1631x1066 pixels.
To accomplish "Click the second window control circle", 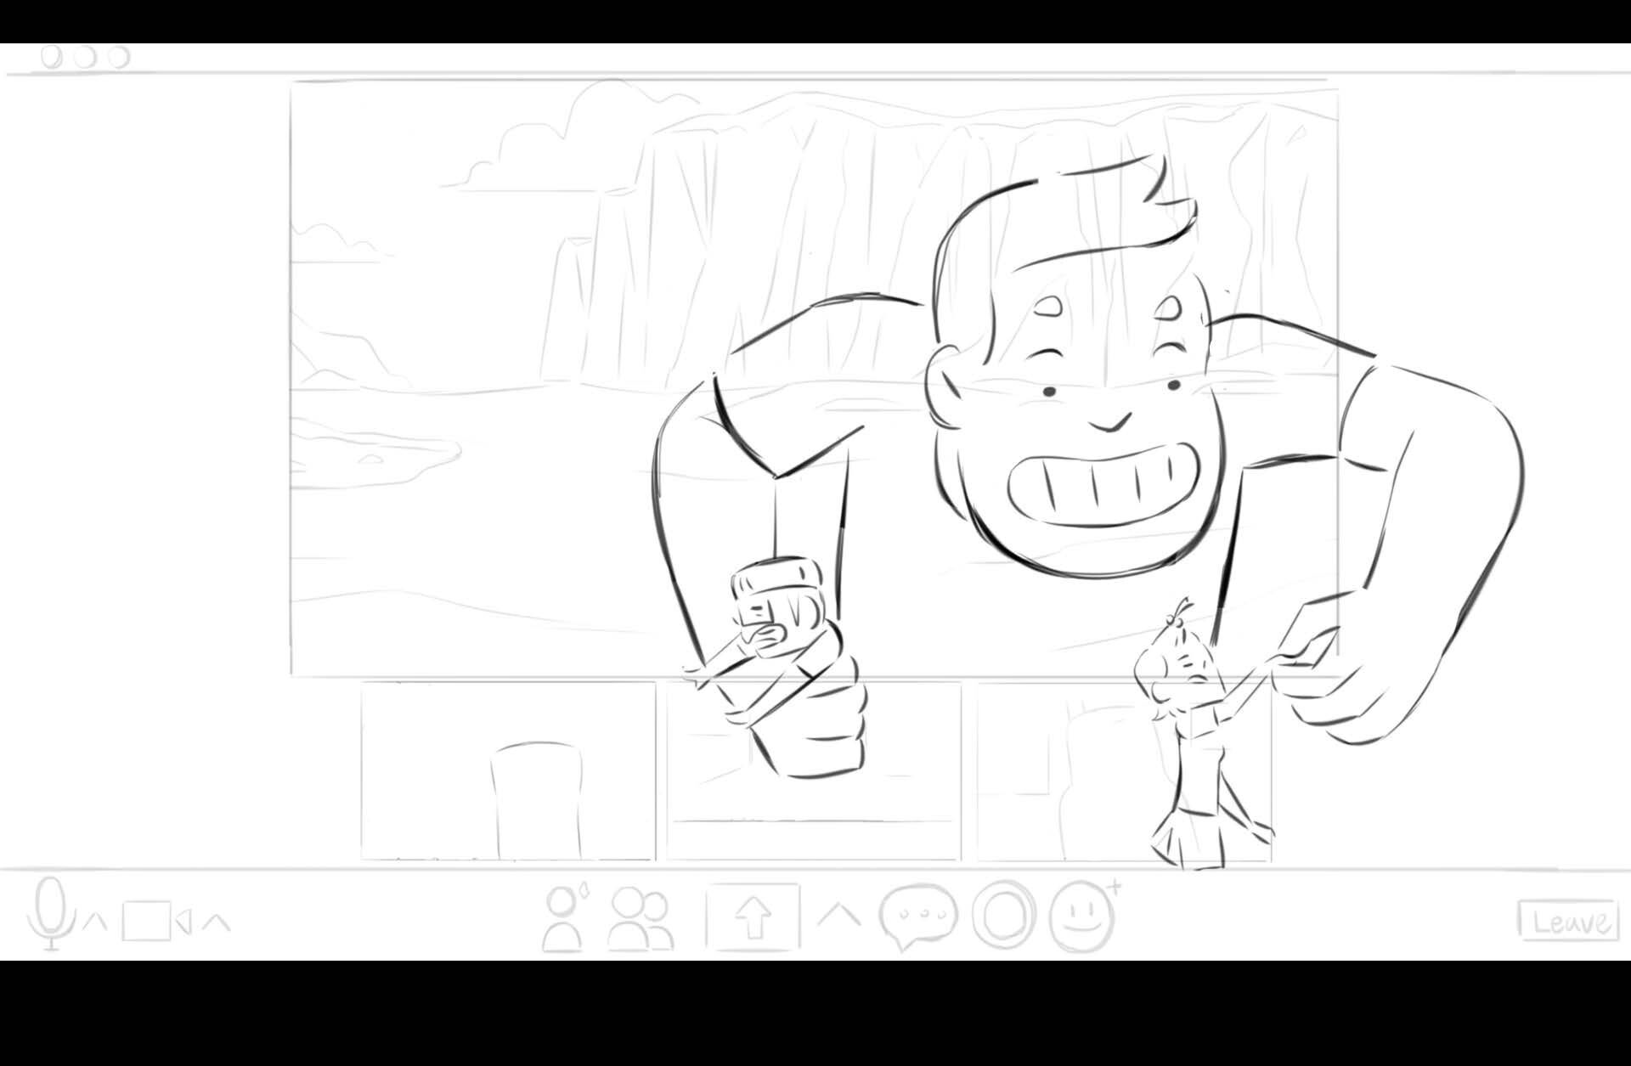I will 85,57.
